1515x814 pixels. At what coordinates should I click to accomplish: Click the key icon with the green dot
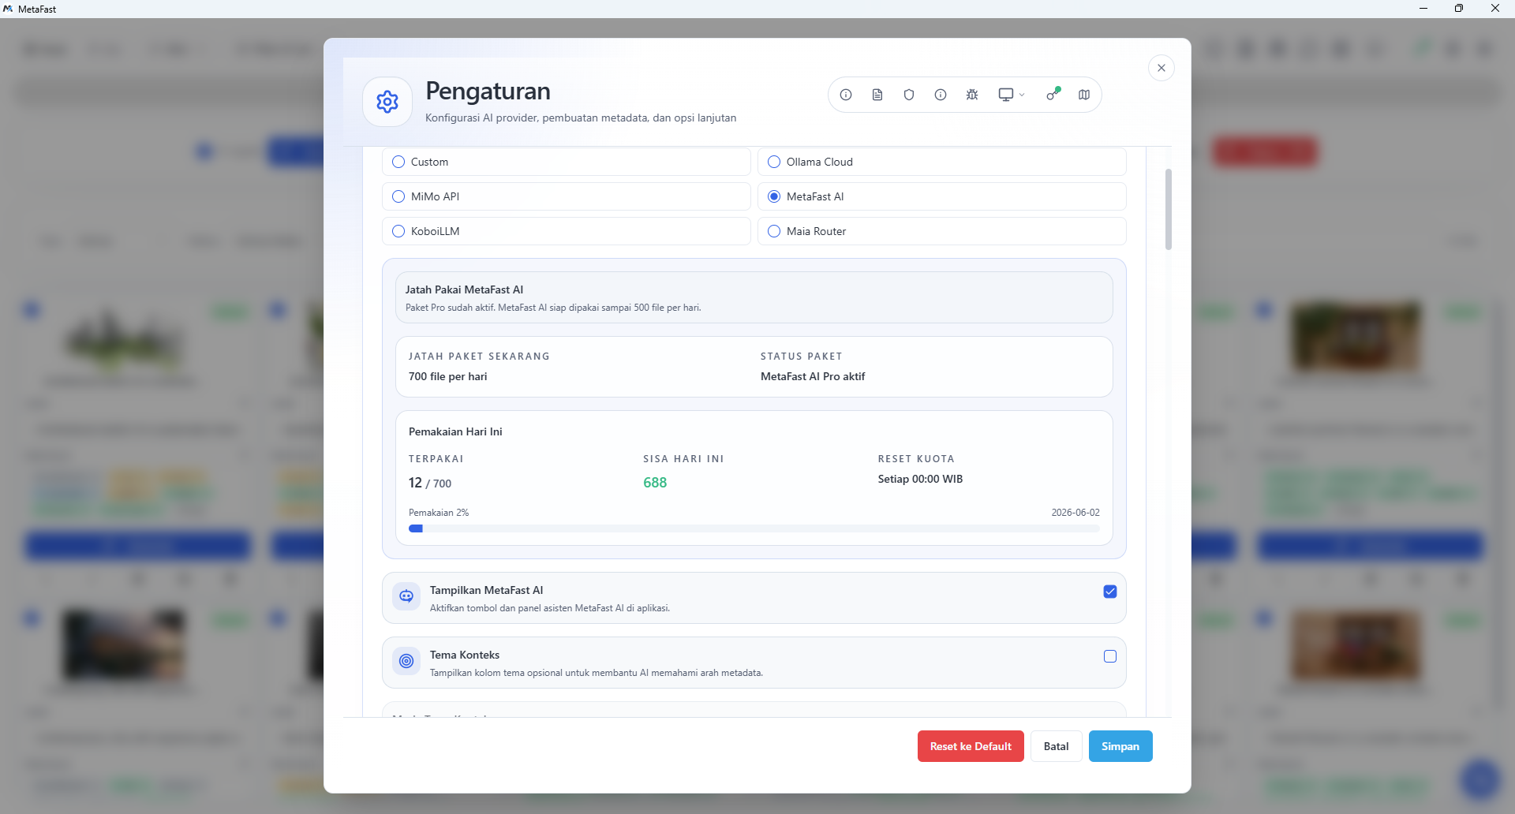(x=1053, y=94)
